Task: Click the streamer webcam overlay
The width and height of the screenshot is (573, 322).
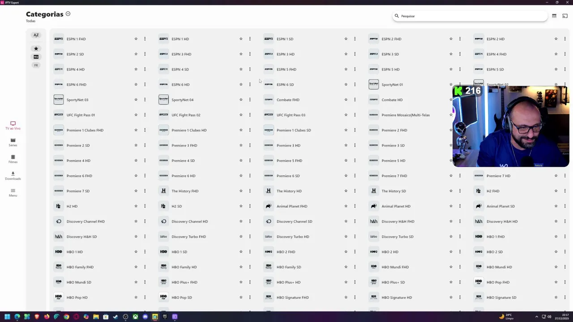Action: [x=511, y=127]
